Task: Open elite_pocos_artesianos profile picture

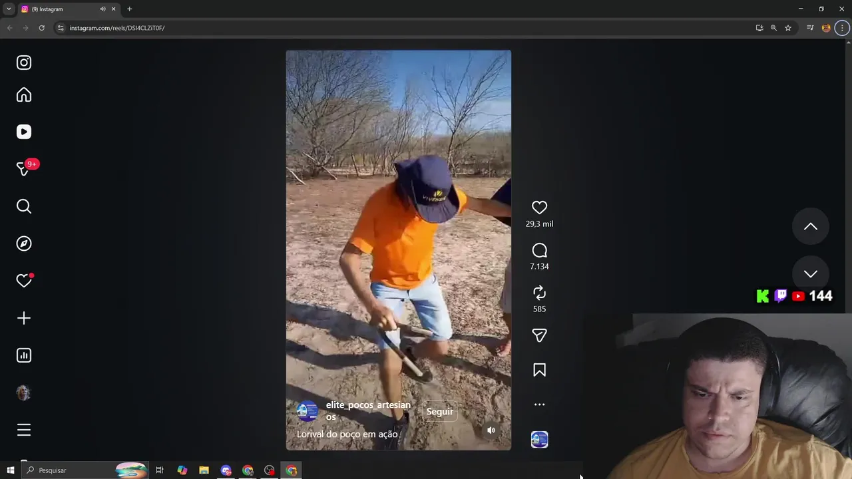Action: pos(307,411)
